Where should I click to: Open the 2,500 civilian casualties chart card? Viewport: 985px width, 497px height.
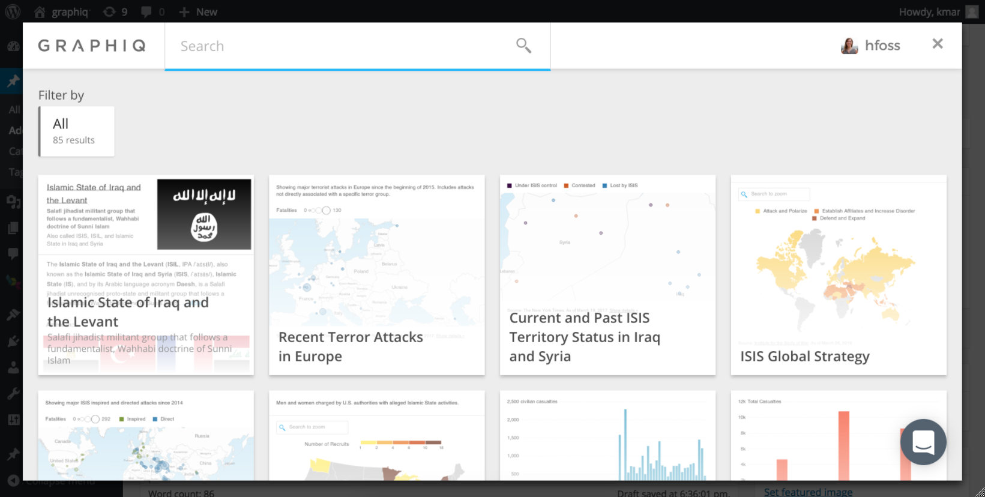[x=607, y=436]
